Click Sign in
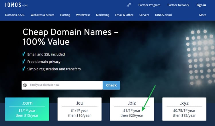The image size is (215, 126). (201, 5)
